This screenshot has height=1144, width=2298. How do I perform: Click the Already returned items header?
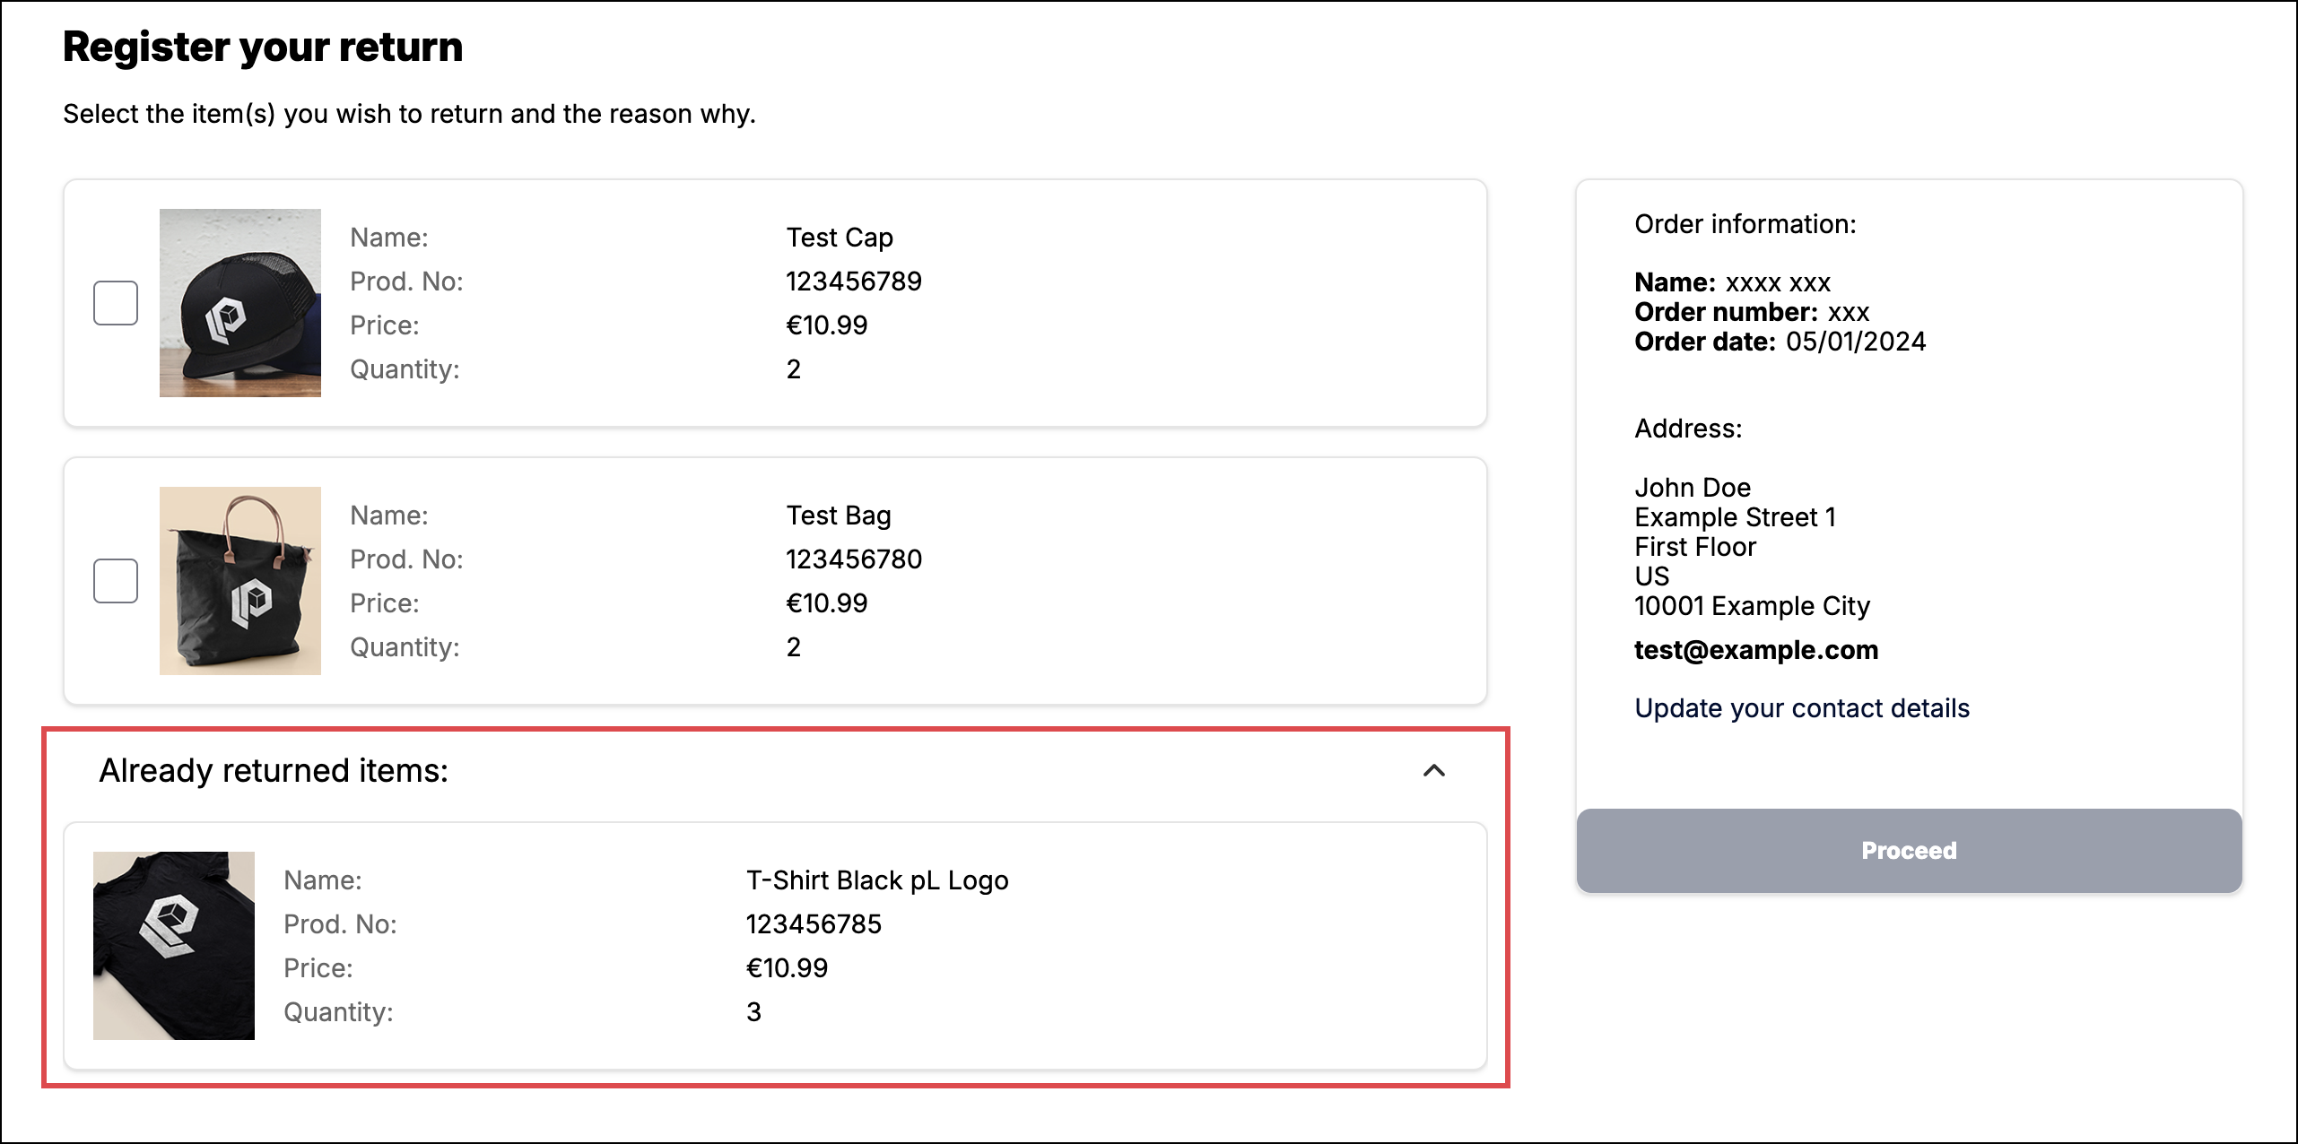coord(274,771)
